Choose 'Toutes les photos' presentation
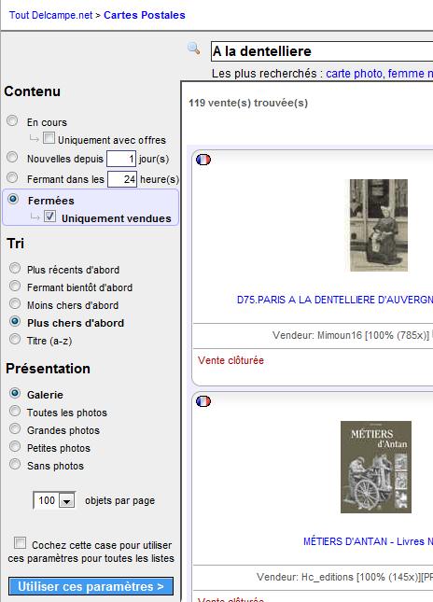Screen dimensions: 433x602 coord(15,411)
